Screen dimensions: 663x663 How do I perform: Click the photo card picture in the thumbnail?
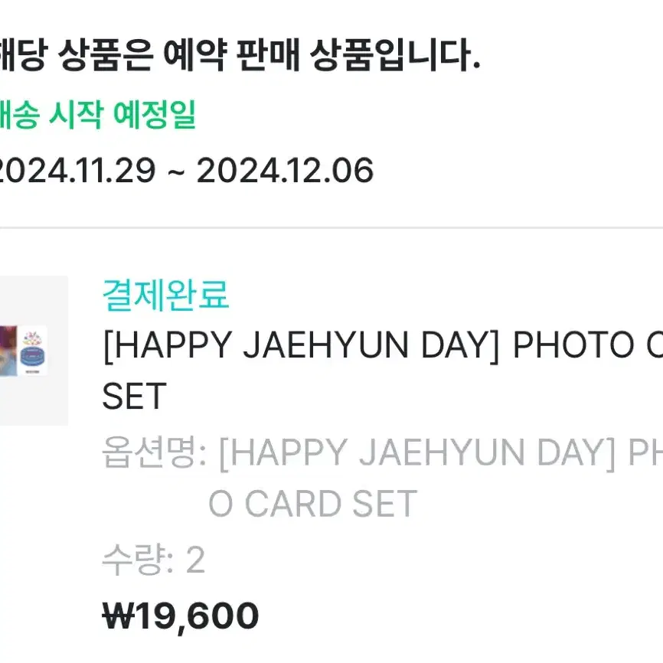click(8, 351)
